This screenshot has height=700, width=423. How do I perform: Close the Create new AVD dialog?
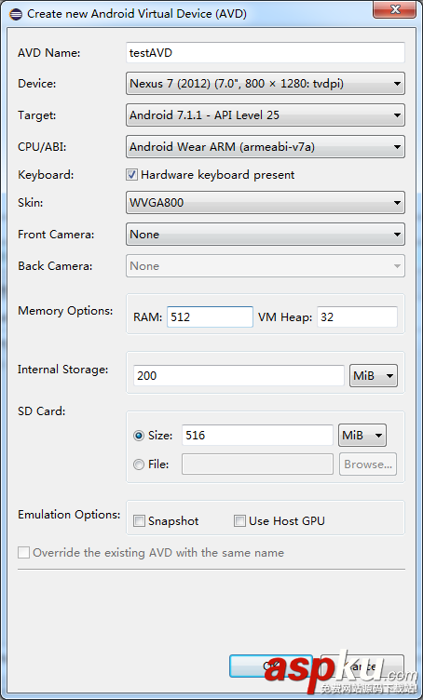(395, 9)
